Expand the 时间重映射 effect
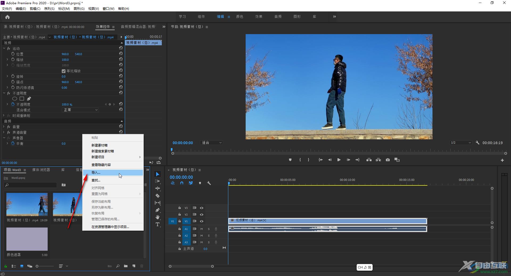This screenshot has width=511, height=276. [4, 116]
